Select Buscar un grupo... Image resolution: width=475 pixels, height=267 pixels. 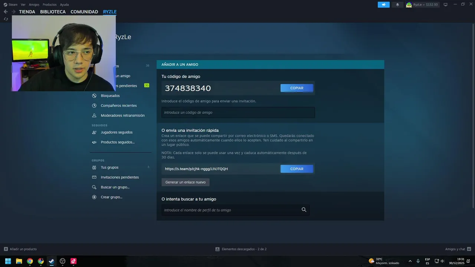[x=115, y=187]
